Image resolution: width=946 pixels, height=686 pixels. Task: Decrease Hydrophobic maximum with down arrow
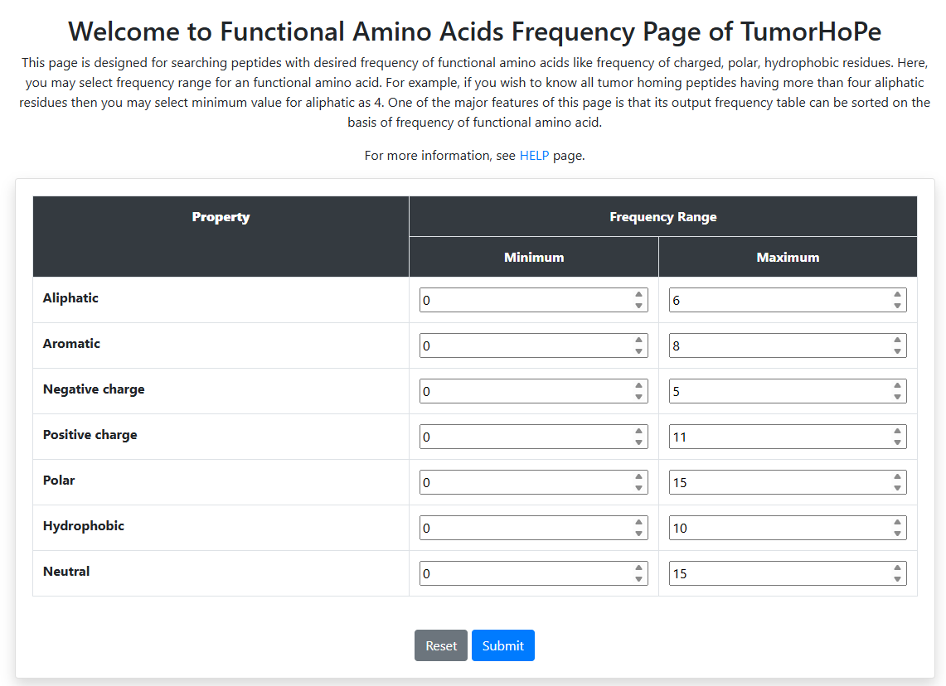897,534
